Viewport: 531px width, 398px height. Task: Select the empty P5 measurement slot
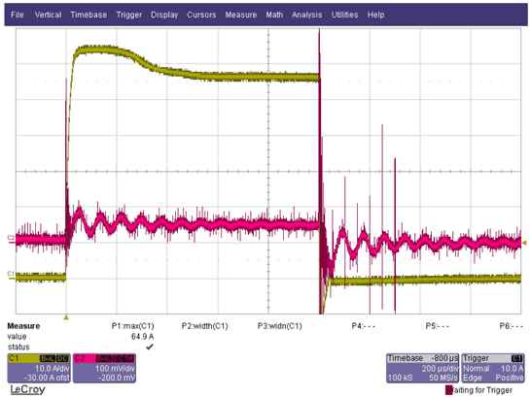[438, 326]
